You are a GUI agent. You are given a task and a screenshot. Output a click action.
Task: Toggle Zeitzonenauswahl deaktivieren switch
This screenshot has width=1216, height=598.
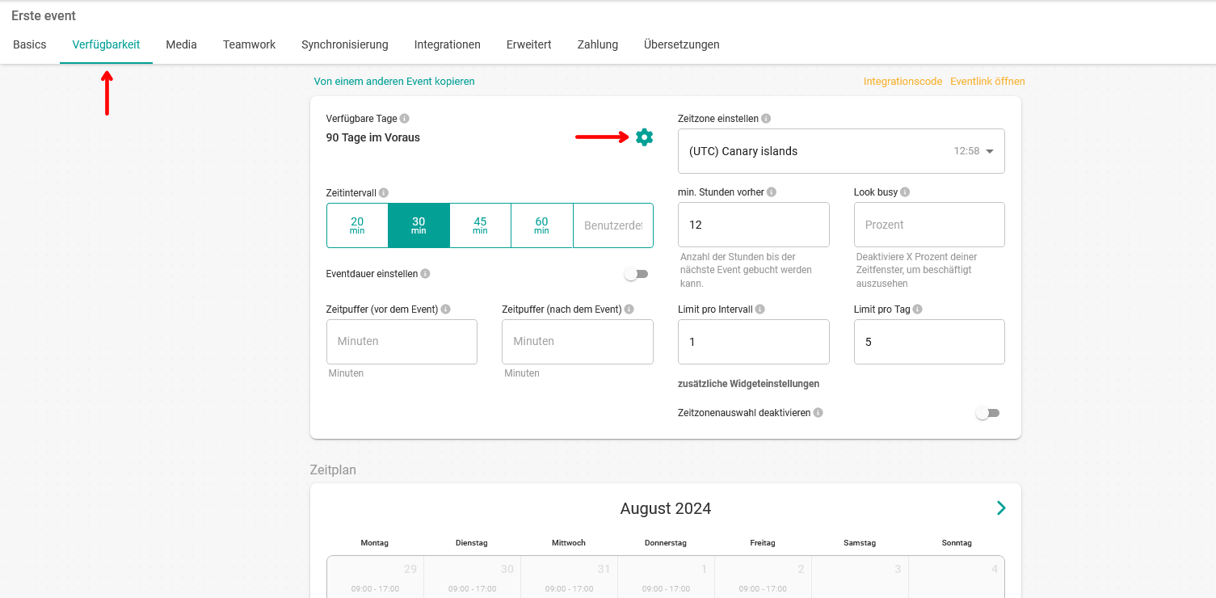(987, 413)
